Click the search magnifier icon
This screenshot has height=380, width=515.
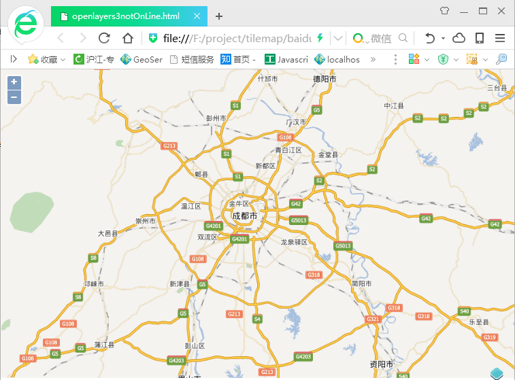pyautogui.click(x=403, y=38)
